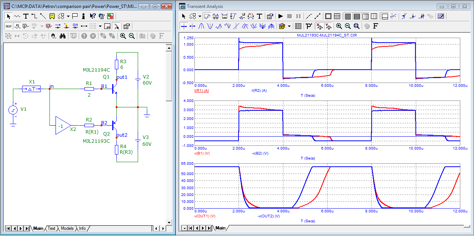Switch to the Text tab
474x236 pixels.
51,228
